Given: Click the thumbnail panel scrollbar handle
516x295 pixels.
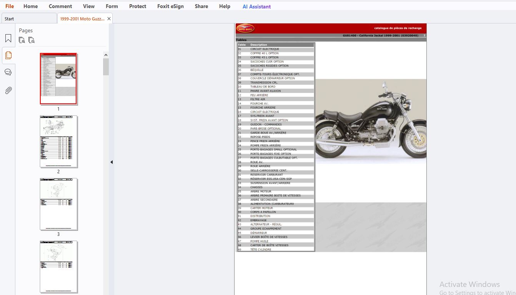Looking at the screenshot, I should click(106, 67).
